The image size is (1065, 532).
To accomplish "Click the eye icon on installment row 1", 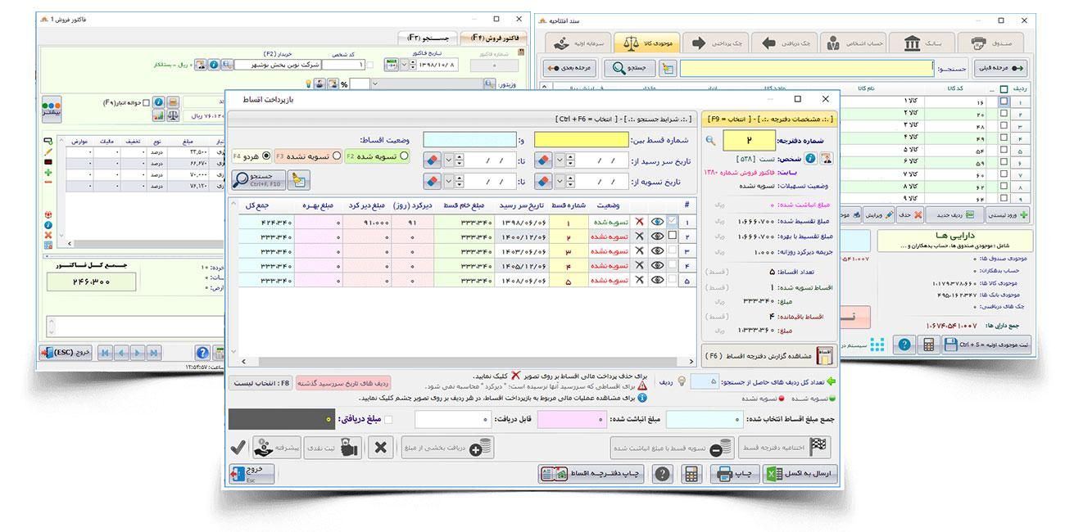I will click(657, 221).
